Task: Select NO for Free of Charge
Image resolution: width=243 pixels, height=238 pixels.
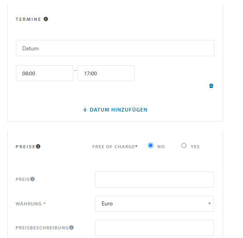Action: pyautogui.click(x=151, y=146)
